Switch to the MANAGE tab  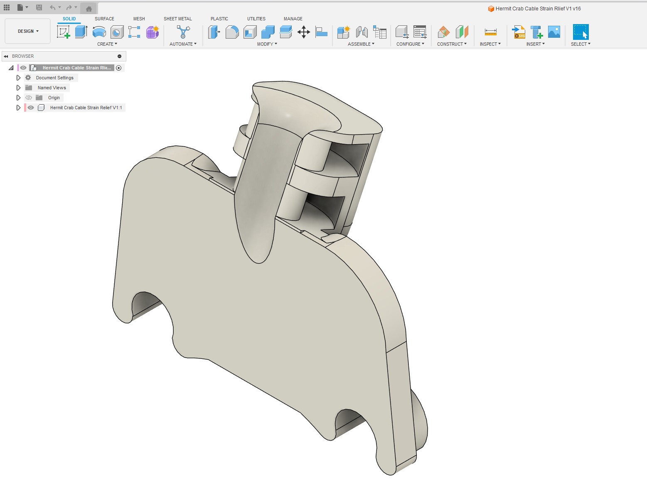pos(293,19)
